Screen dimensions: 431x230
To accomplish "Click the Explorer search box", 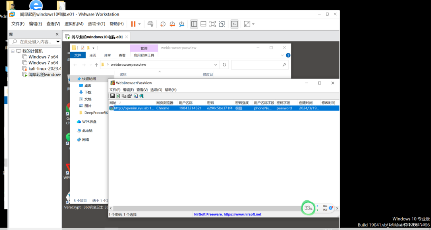I will (260, 65).
